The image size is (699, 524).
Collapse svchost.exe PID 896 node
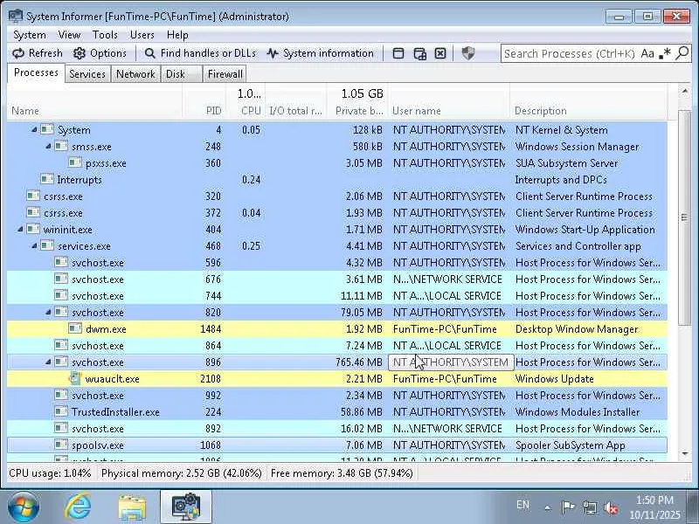click(x=48, y=362)
